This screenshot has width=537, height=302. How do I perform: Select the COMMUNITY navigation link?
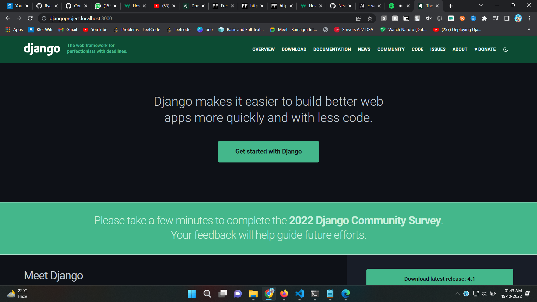pyautogui.click(x=391, y=49)
